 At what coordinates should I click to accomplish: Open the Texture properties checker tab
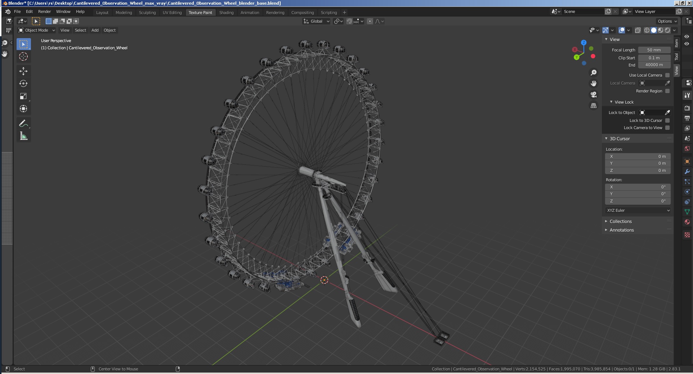click(687, 235)
